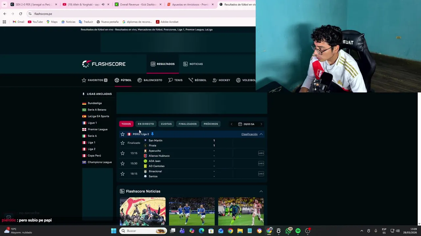The height and width of the screenshot is (236, 421).
Task: Favorite the Perú Liga 2 league star
Action: [123, 134]
